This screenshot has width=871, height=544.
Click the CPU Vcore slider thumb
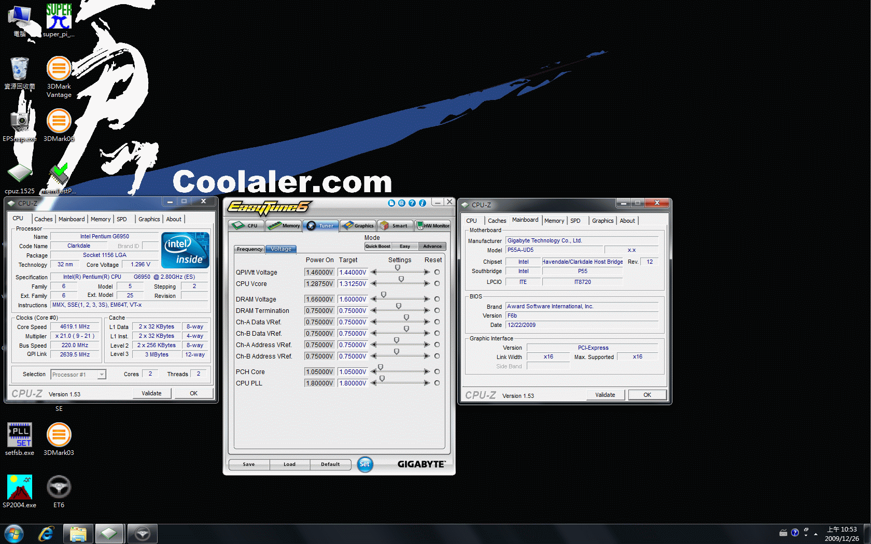401,279
